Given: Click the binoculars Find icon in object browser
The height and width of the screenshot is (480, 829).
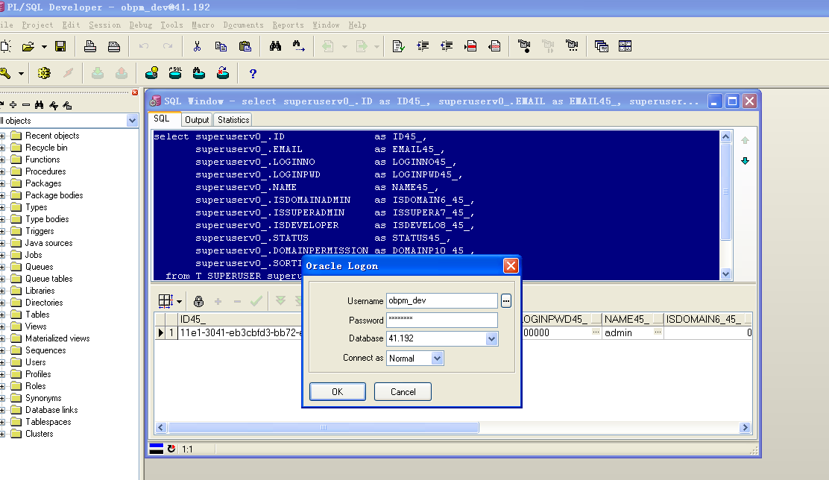Looking at the screenshot, I should coord(39,104).
